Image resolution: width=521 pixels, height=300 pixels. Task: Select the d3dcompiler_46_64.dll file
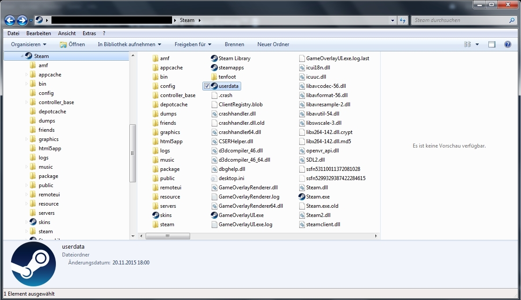pos(244,160)
